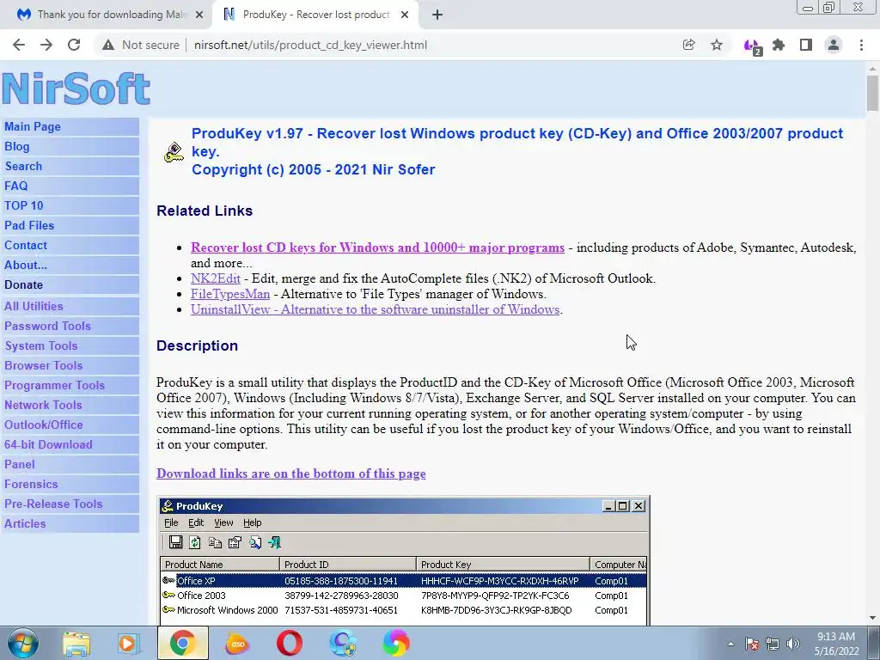Screen dimensions: 880x660
Task: Open Browser Tools category
Action: click(x=43, y=365)
